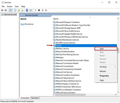
Task: Click the Restart Service toolbar icon
Action: click(x=46, y=10)
